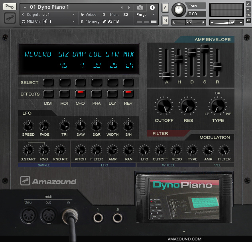Toggle the ROT effect button
Image resolution: width=252 pixels, height=242 pixels.
65,94
